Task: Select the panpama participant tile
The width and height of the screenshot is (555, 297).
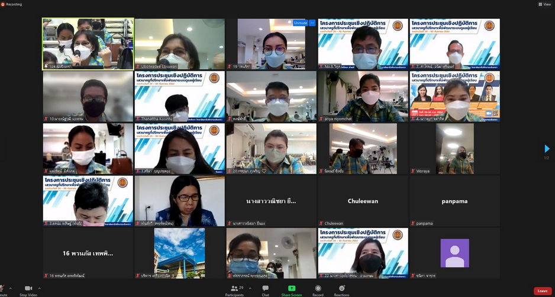Action: click(x=454, y=201)
